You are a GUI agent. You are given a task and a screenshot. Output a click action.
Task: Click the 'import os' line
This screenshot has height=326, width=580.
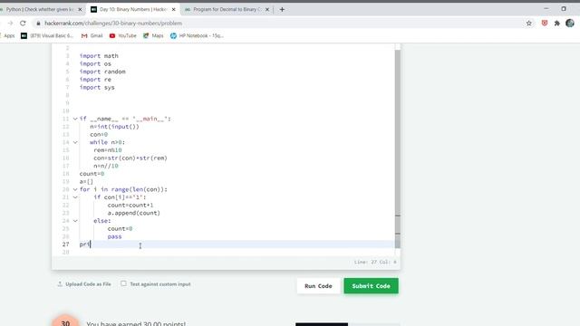coord(95,64)
